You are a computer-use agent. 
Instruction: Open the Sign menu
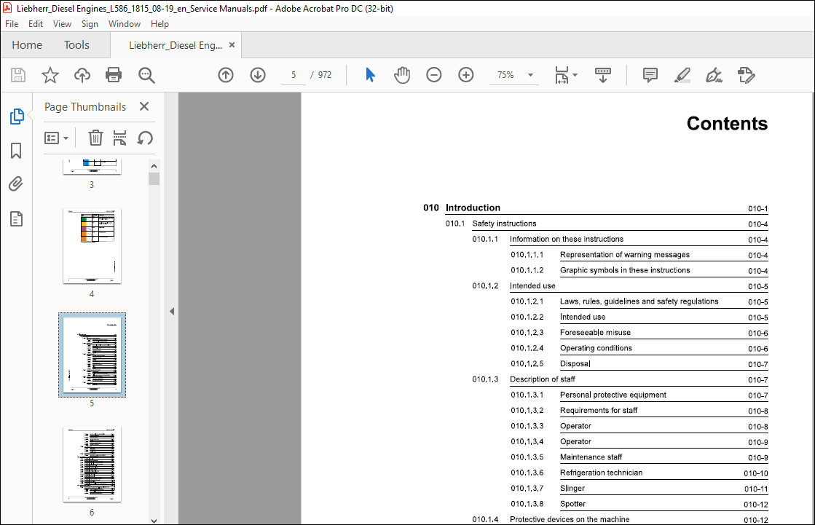[x=90, y=24]
